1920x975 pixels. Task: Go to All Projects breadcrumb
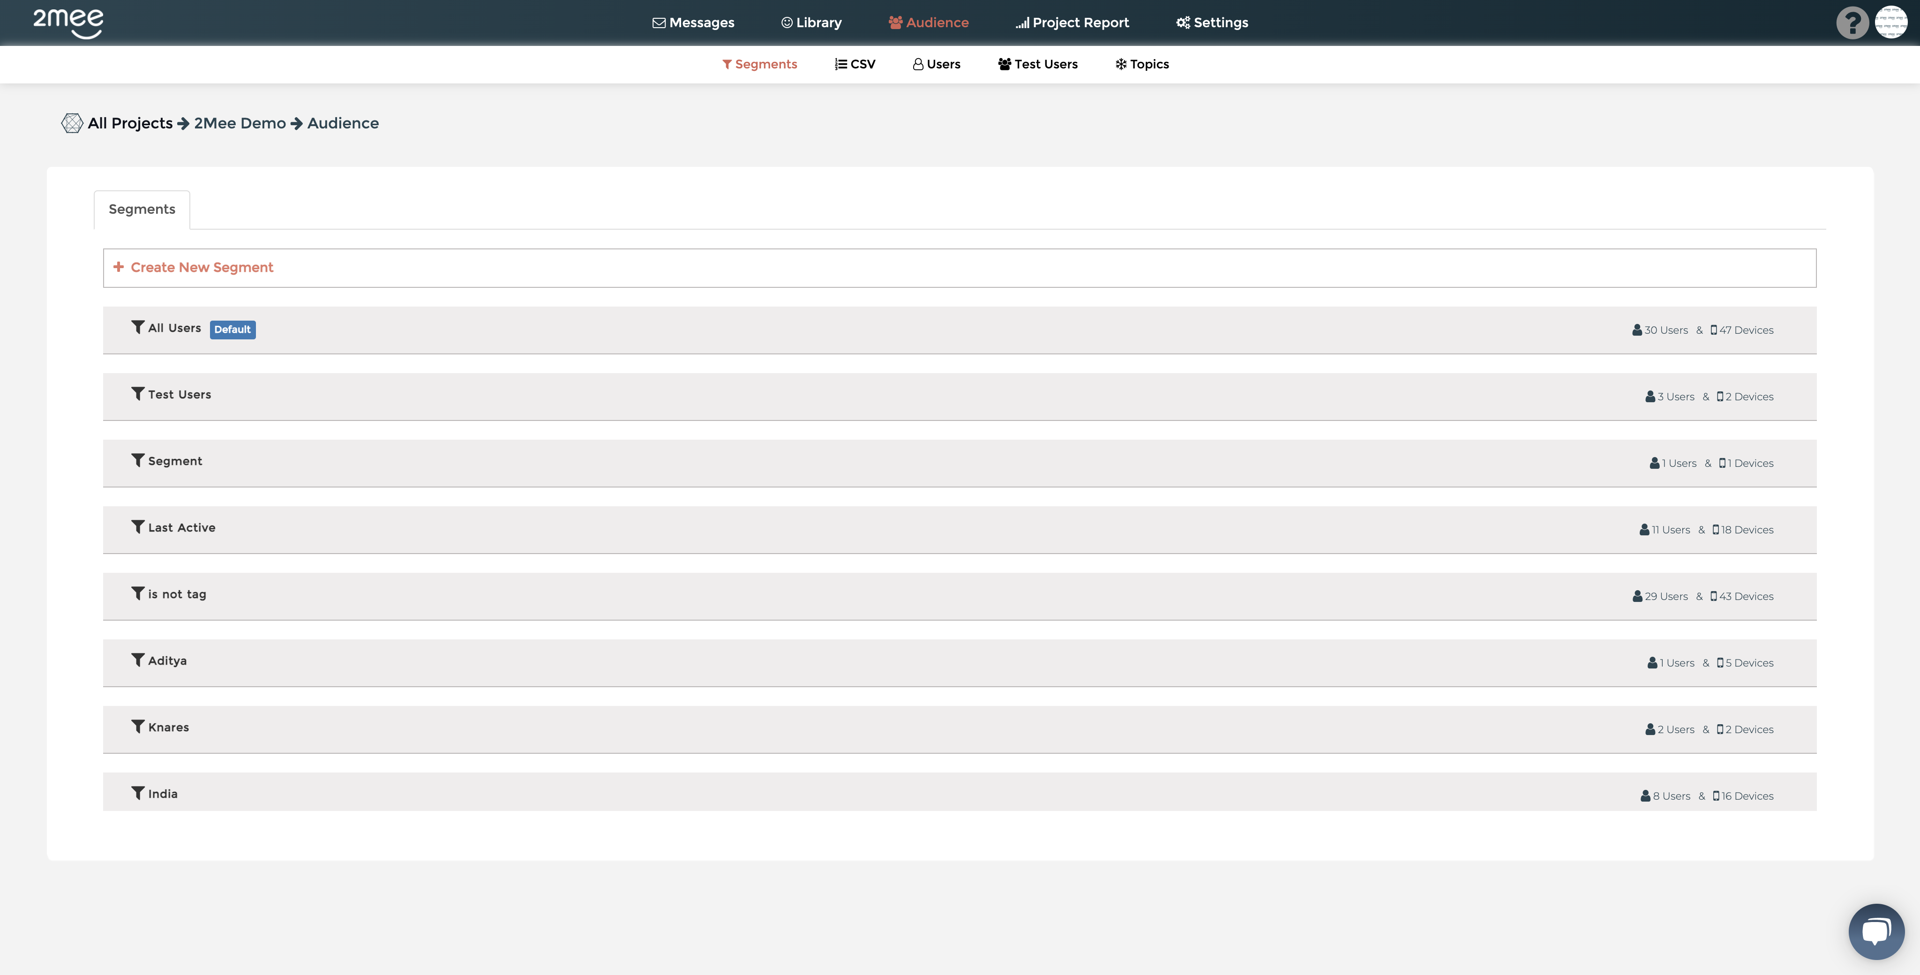tap(130, 124)
